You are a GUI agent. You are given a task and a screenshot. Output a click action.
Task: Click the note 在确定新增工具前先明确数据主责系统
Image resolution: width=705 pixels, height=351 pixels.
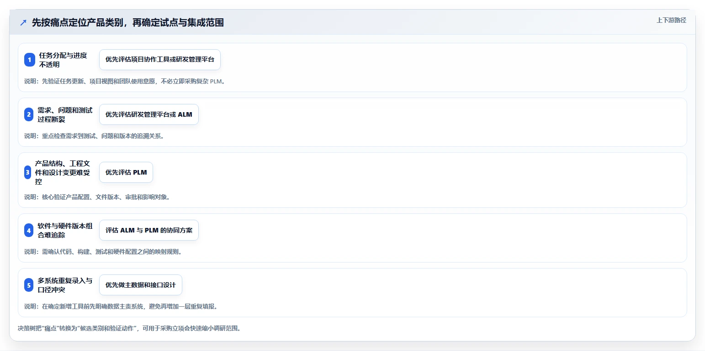pyautogui.click(x=121, y=306)
